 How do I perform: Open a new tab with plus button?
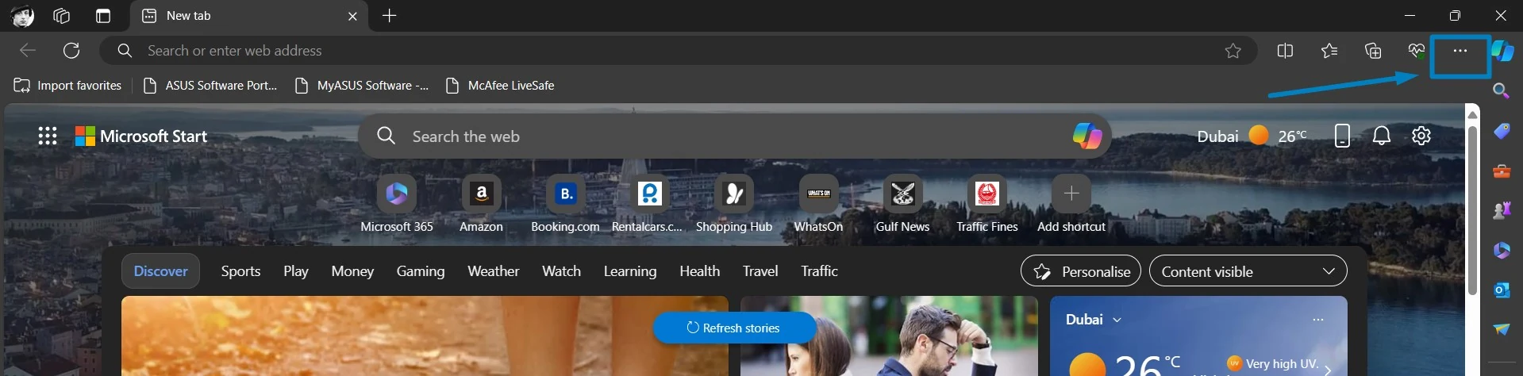[x=389, y=16]
